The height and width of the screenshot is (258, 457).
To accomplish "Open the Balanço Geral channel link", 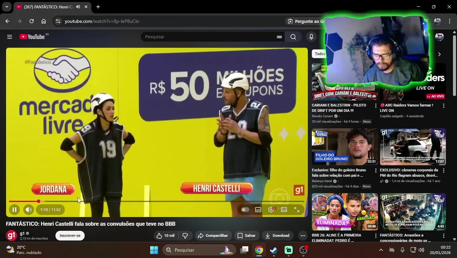I will (322, 181).
